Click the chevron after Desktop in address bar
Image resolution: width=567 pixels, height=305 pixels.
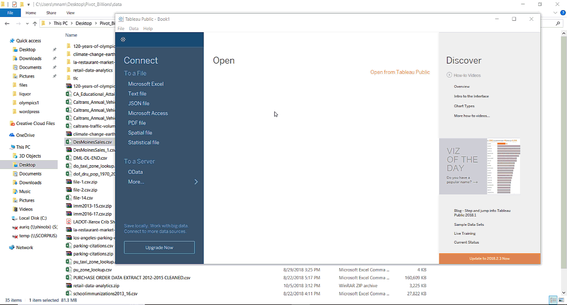[x=96, y=23]
